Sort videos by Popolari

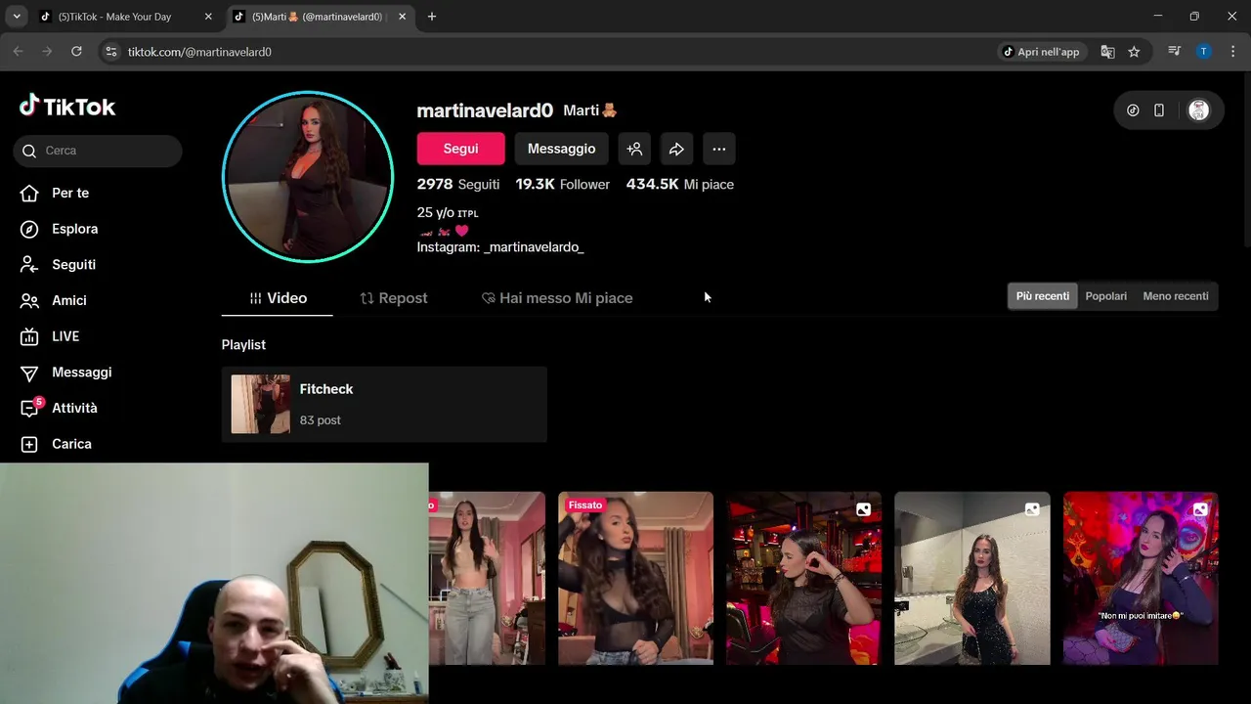point(1106,296)
